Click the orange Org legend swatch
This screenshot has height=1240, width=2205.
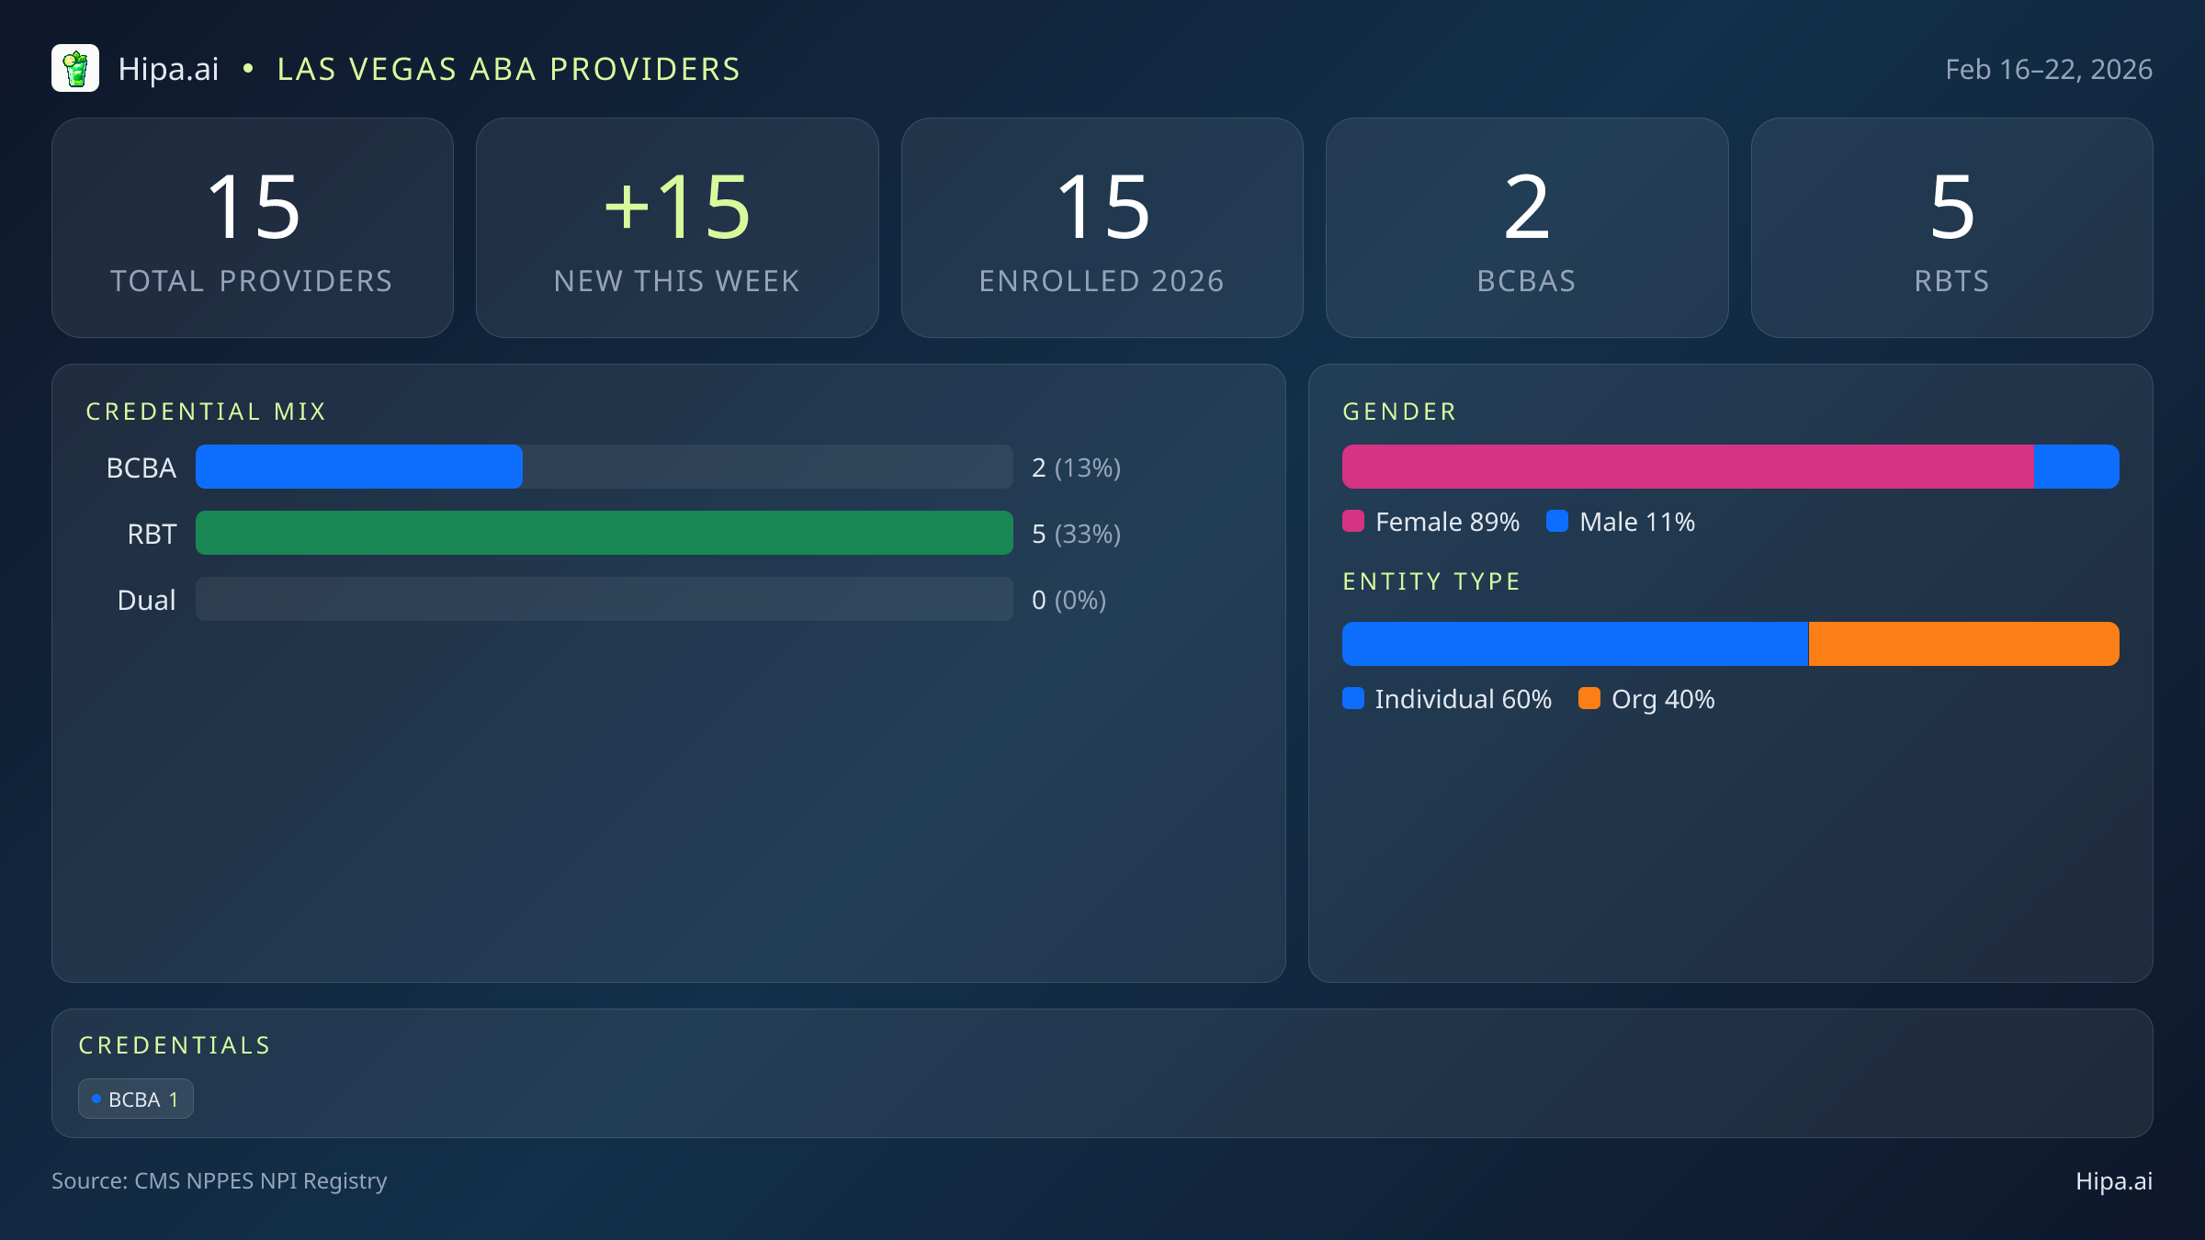[x=1589, y=699]
